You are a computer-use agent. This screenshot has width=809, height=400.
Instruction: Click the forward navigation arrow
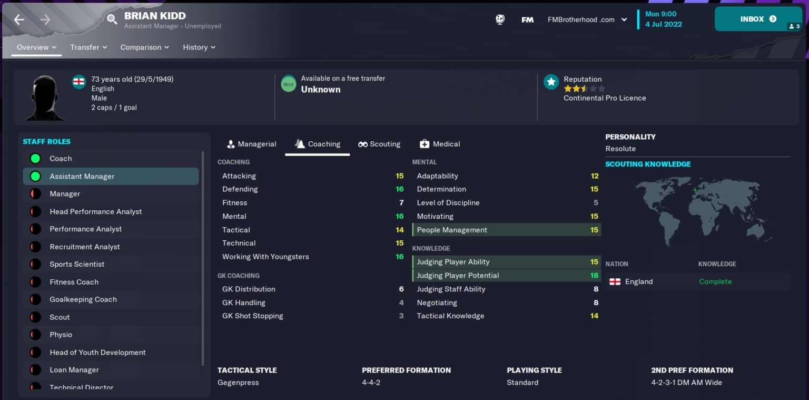(45, 20)
